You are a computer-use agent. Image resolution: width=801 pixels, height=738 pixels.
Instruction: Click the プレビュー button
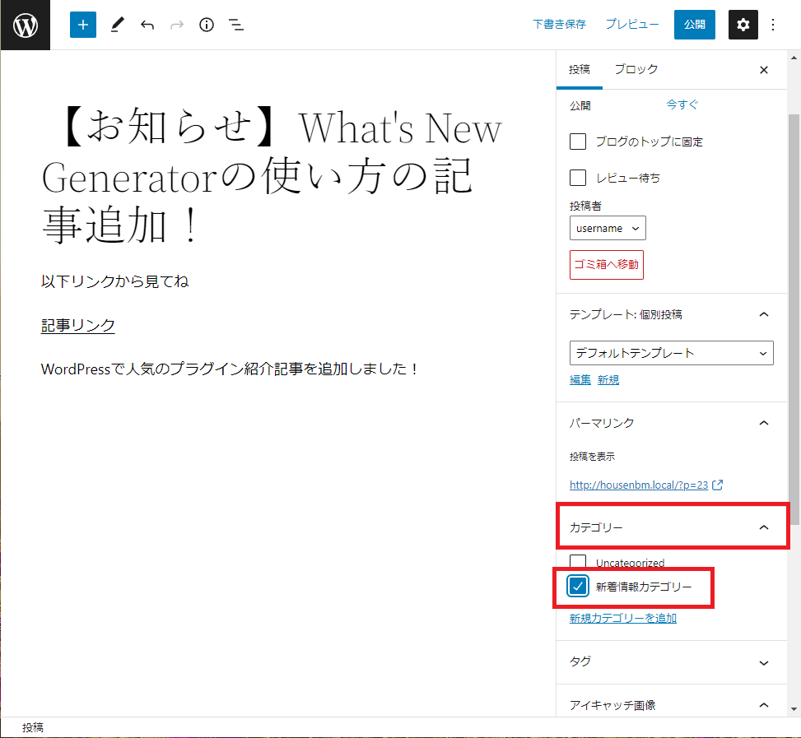[x=632, y=25]
